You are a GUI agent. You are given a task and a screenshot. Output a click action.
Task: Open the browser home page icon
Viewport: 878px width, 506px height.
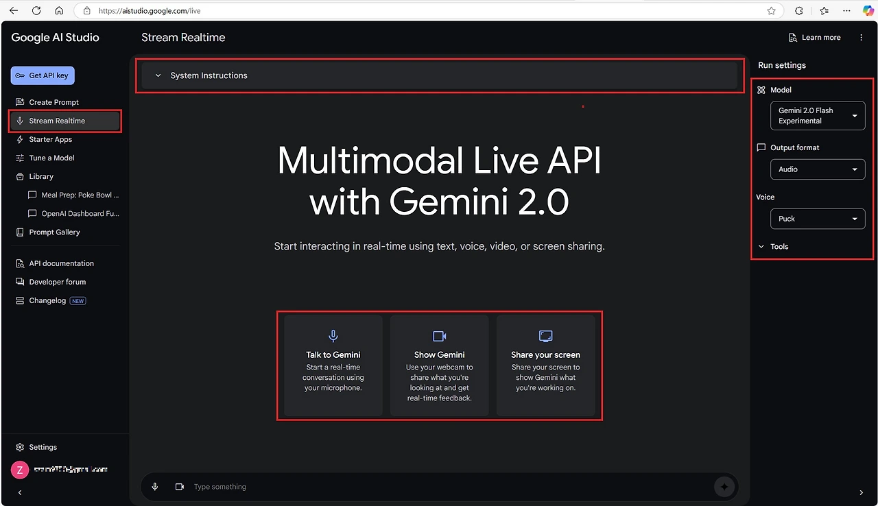(x=59, y=11)
